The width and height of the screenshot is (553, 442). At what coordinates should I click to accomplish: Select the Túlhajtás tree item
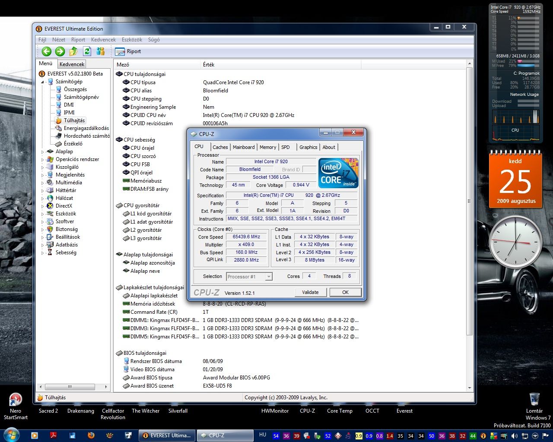[74, 120]
